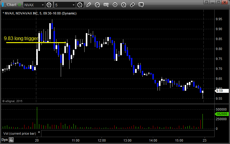Toggle the scale lock next to Dyn
The height and width of the screenshot is (144, 230).
pyautogui.click(x=11, y=140)
